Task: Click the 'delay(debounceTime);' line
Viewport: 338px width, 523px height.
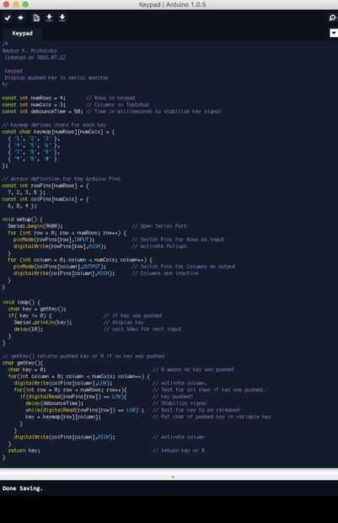Action: pyautogui.click(x=54, y=403)
